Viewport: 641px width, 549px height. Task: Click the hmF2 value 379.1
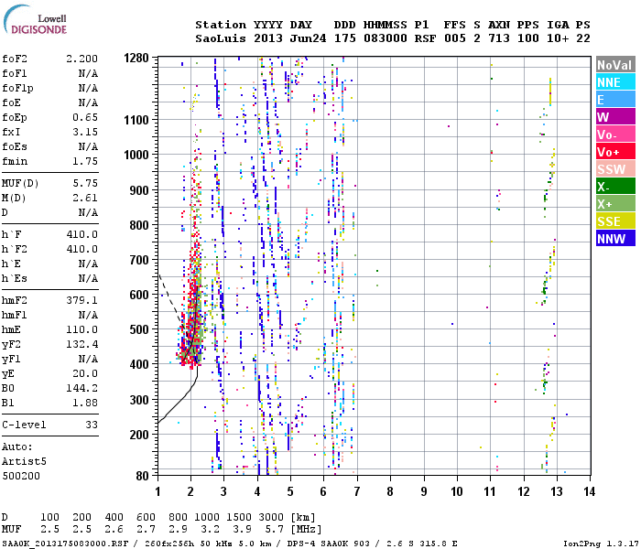coord(81,301)
